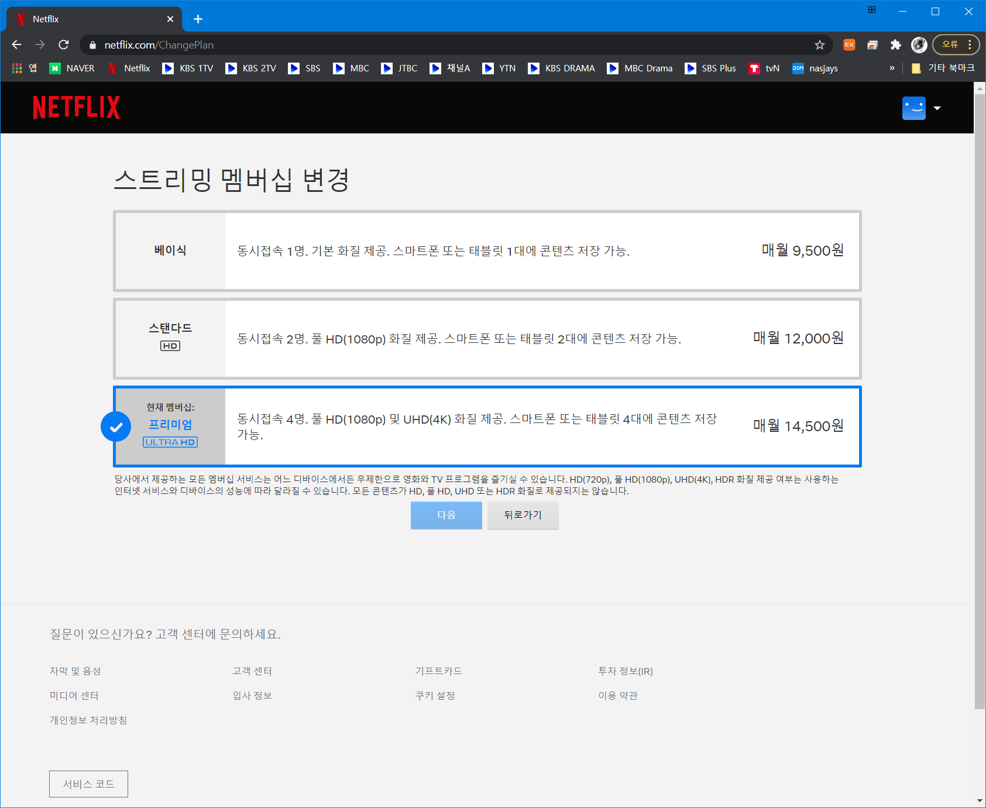Open the KBS 2TV bookmark

click(x=251, y=68)
